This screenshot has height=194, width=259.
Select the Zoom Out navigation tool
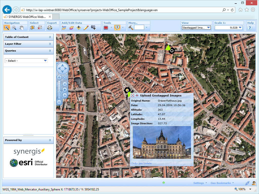pyautogui.click(x=14, y=28)
